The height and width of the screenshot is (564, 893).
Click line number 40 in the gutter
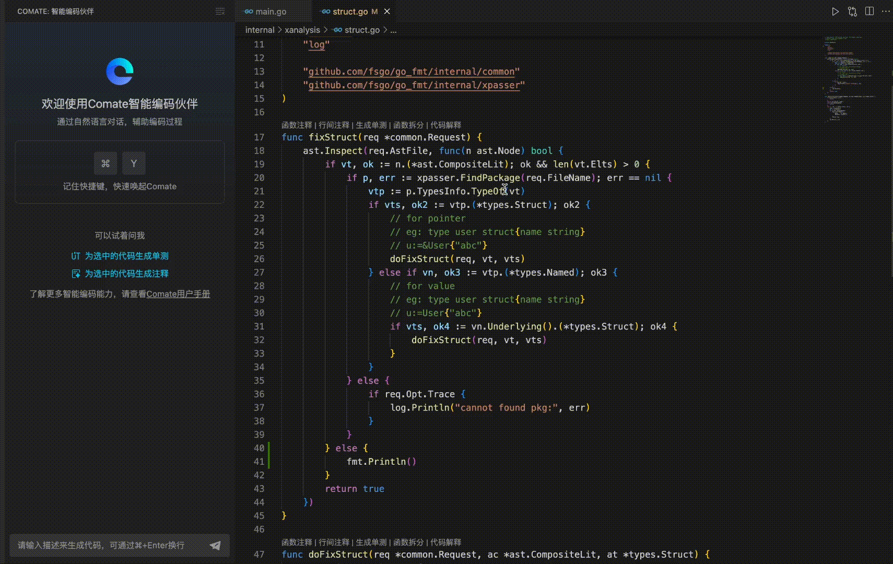pos(259,448)
